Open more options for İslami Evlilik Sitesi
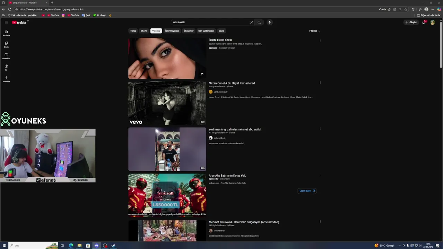Viewport: 443px width, 249px height. pyautogui.click(x=320, y=40)
